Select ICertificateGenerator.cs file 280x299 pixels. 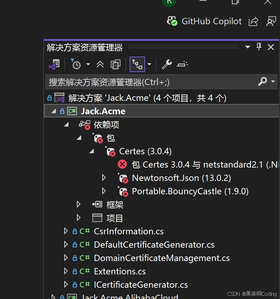click(x=141, y=285)
